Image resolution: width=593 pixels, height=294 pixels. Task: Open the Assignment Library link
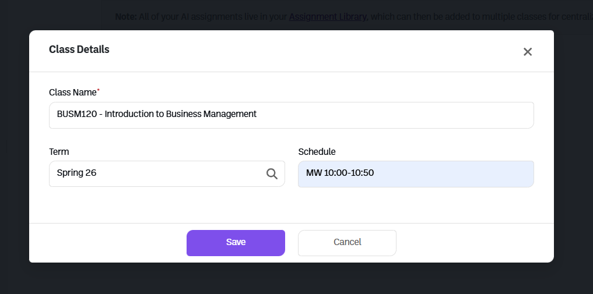[328, 17]
